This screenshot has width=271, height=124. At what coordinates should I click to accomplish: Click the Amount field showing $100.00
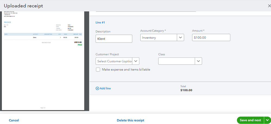211,37
